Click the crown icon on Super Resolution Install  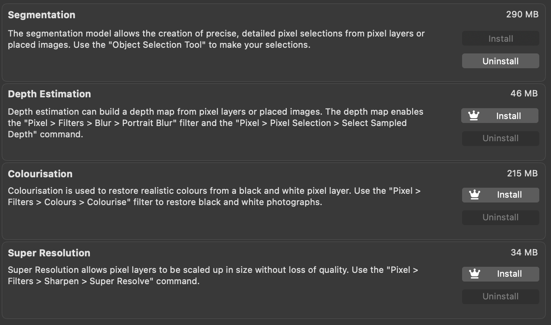(475, 274)
